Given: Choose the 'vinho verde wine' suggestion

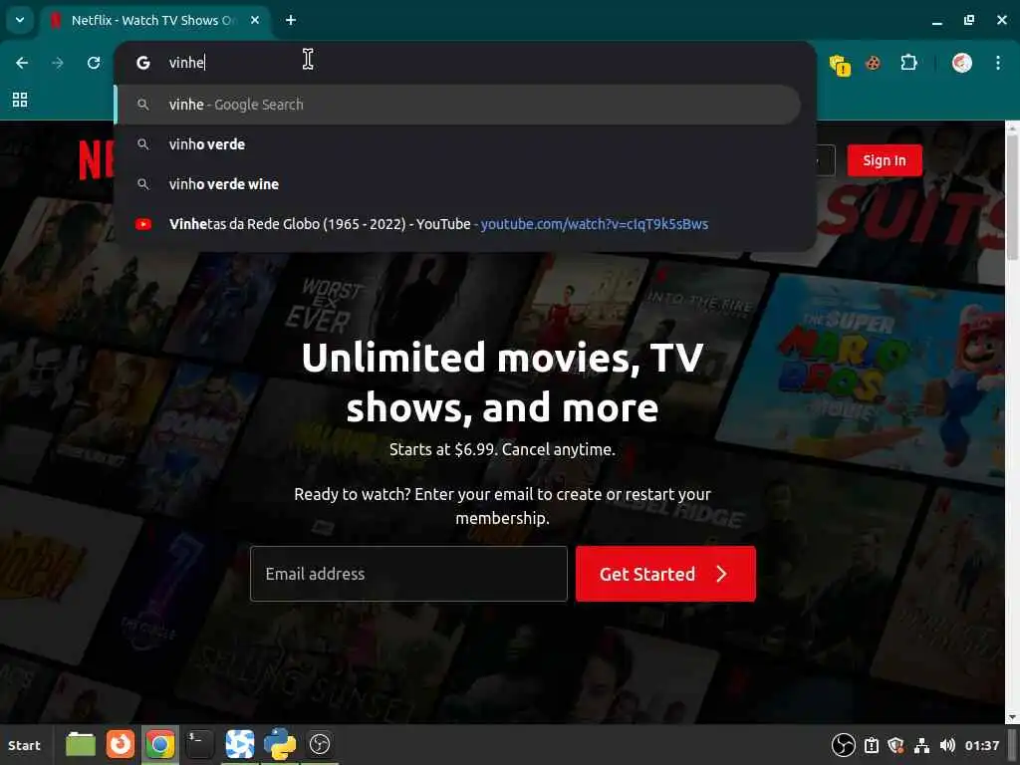Looking at the screenshot, I should pyautogui.click(x=457, y=184).
